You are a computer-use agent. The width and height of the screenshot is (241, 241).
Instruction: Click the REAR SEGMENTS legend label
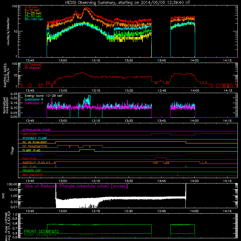click(40, 234)
